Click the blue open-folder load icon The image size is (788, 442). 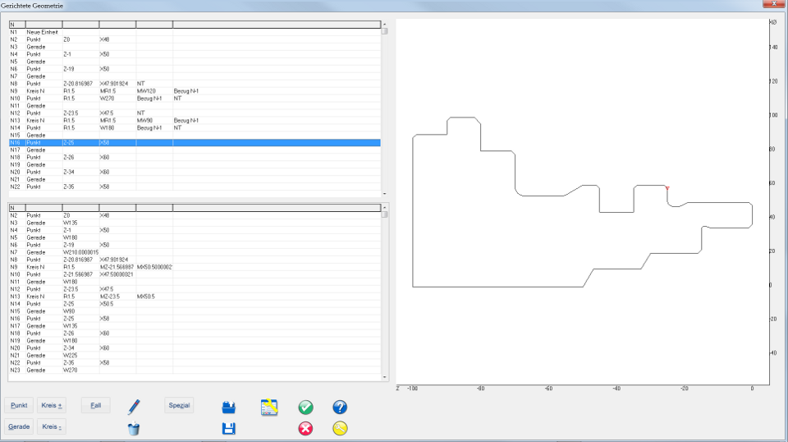pyautogui.click(x=229, y=407)
